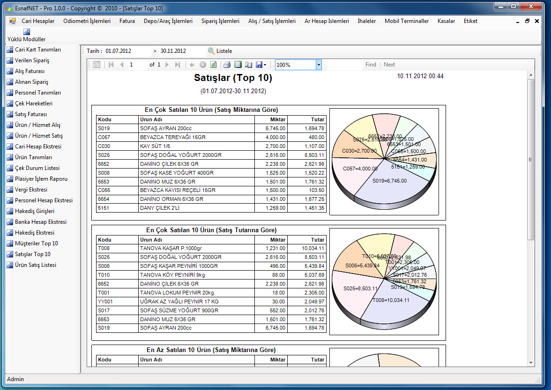Screen dimensions: 551x390
Task: Click the export (save) report icon
Action: pyautogui.click(x=259, y=65)
